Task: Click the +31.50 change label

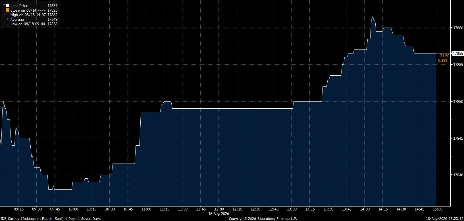Action: coord(444,56)
